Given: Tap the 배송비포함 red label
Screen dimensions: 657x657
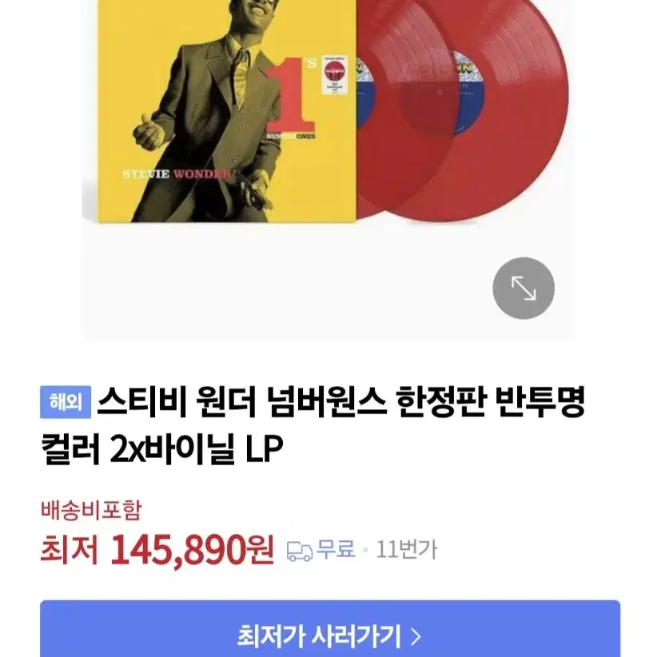Looking at the screenshot, I should point(91,510).
